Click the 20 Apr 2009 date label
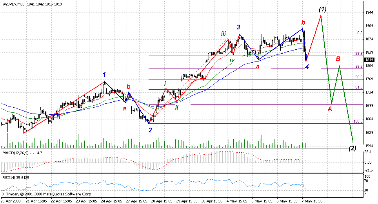The image size is (378, 204). 10,200
